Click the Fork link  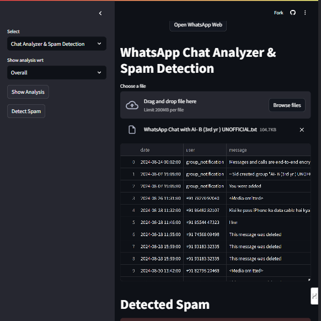(x=279, y=13)
